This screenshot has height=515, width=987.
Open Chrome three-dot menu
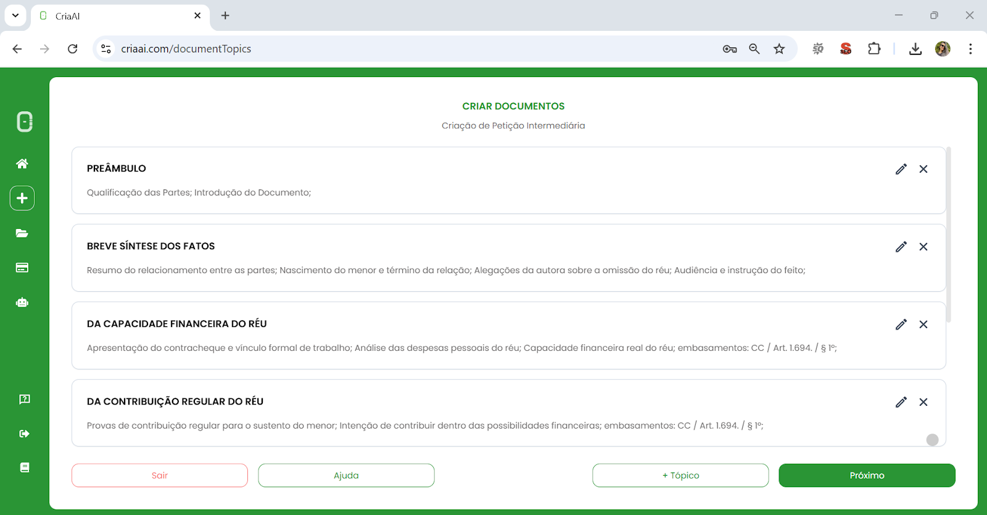[970, 49]
